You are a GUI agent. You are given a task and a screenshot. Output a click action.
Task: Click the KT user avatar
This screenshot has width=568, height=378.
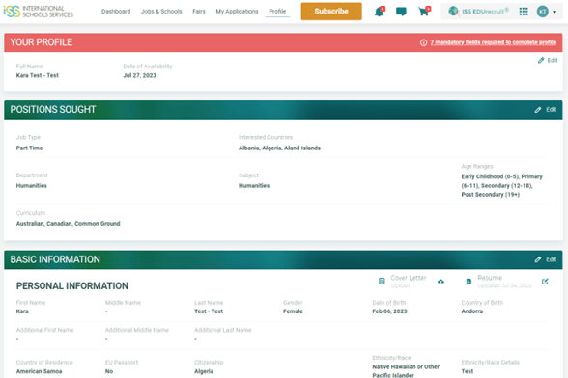click(542, 12)
